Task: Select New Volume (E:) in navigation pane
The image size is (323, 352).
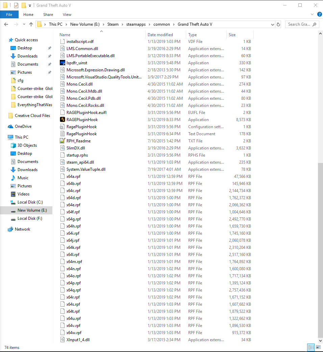Action: click(x=26, y=210)
